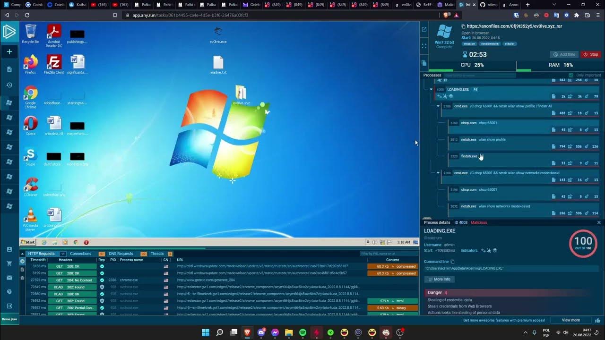Close the Process details panel

(599, 222)
